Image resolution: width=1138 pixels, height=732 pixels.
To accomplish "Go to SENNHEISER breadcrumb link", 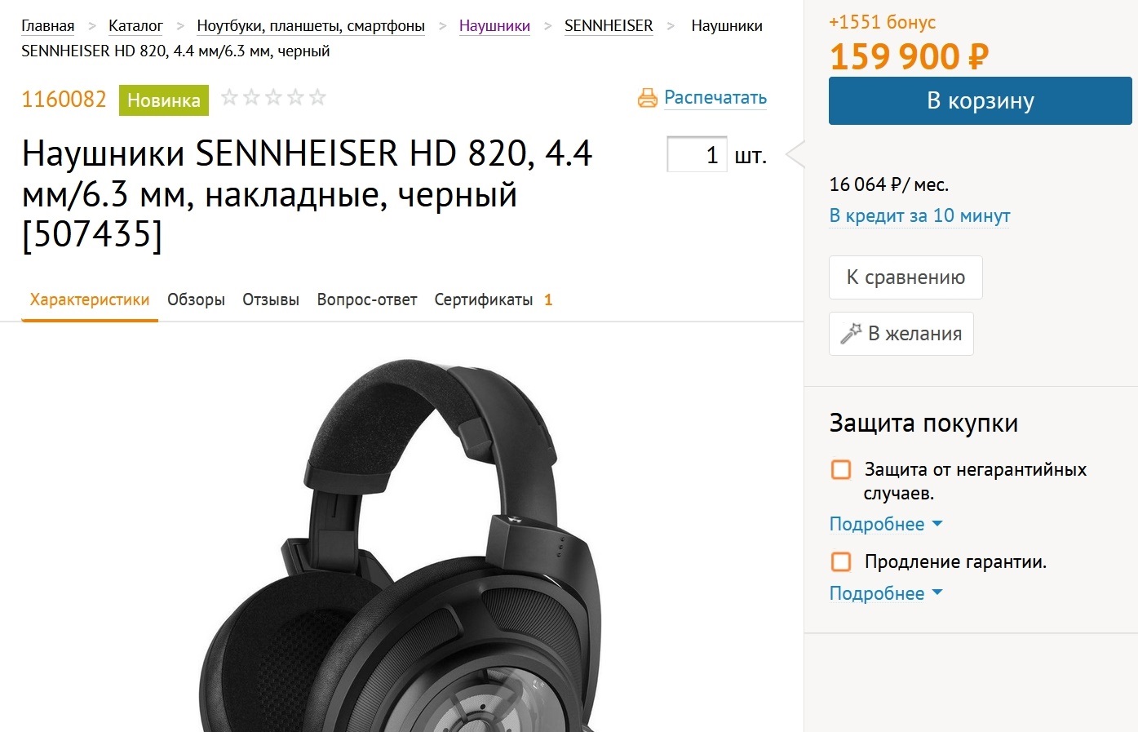I will 609,25.
